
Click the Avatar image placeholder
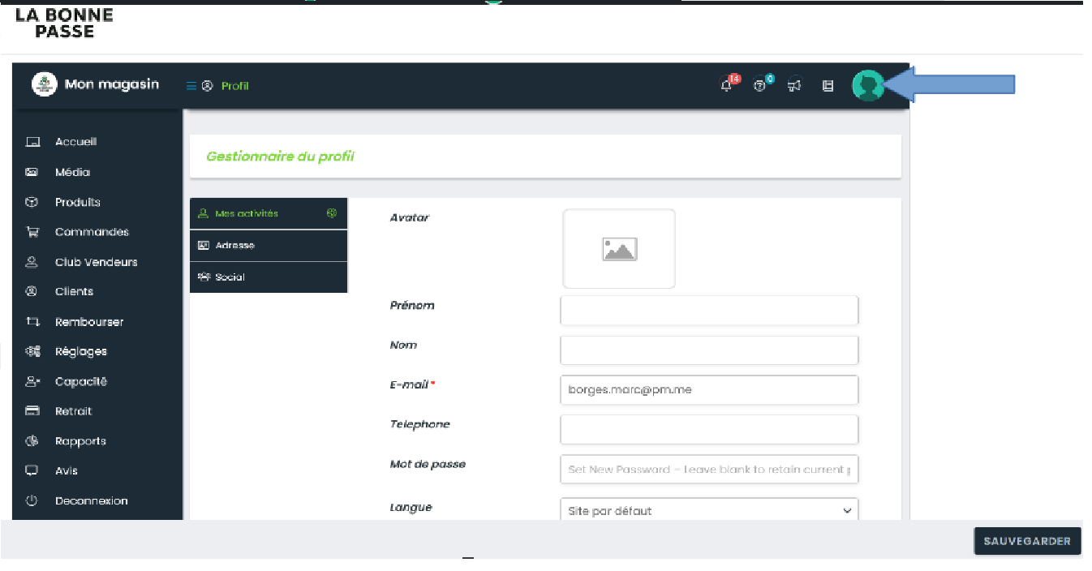[x=619, y=249]
